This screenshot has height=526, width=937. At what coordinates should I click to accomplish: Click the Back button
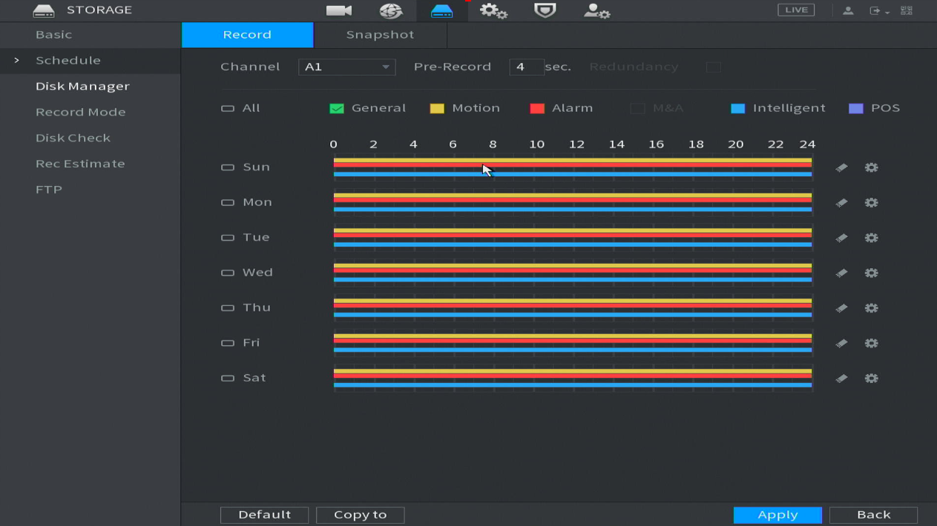873,515
